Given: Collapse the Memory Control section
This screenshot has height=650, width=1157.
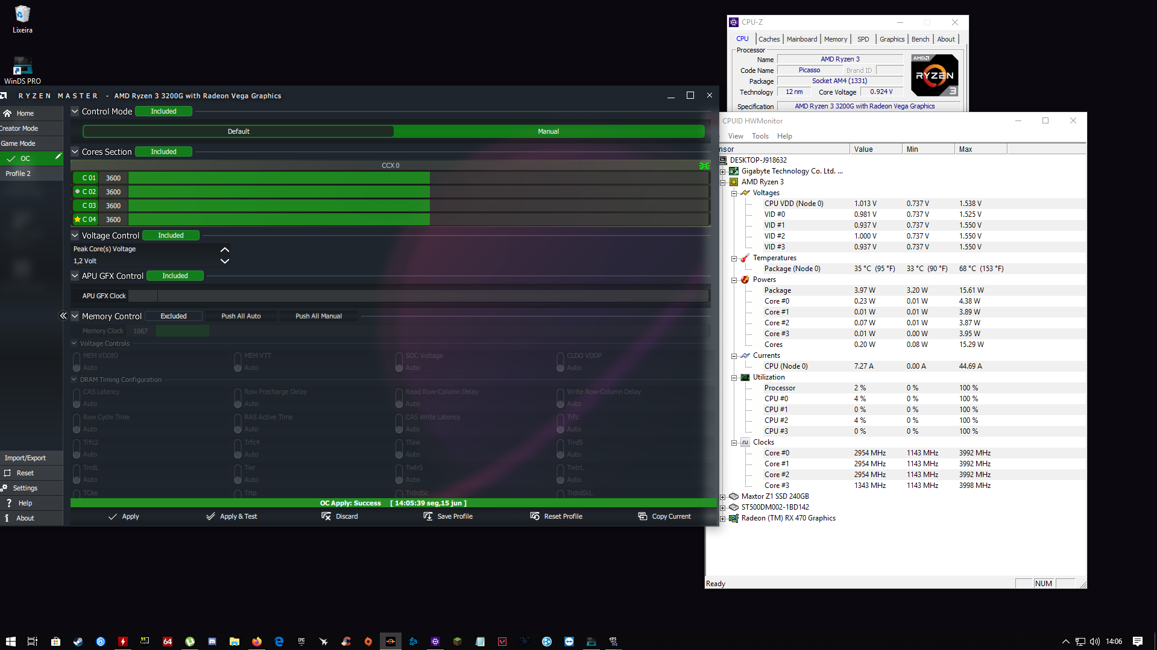Looking at the screenshot, I should tap(75, 316).
